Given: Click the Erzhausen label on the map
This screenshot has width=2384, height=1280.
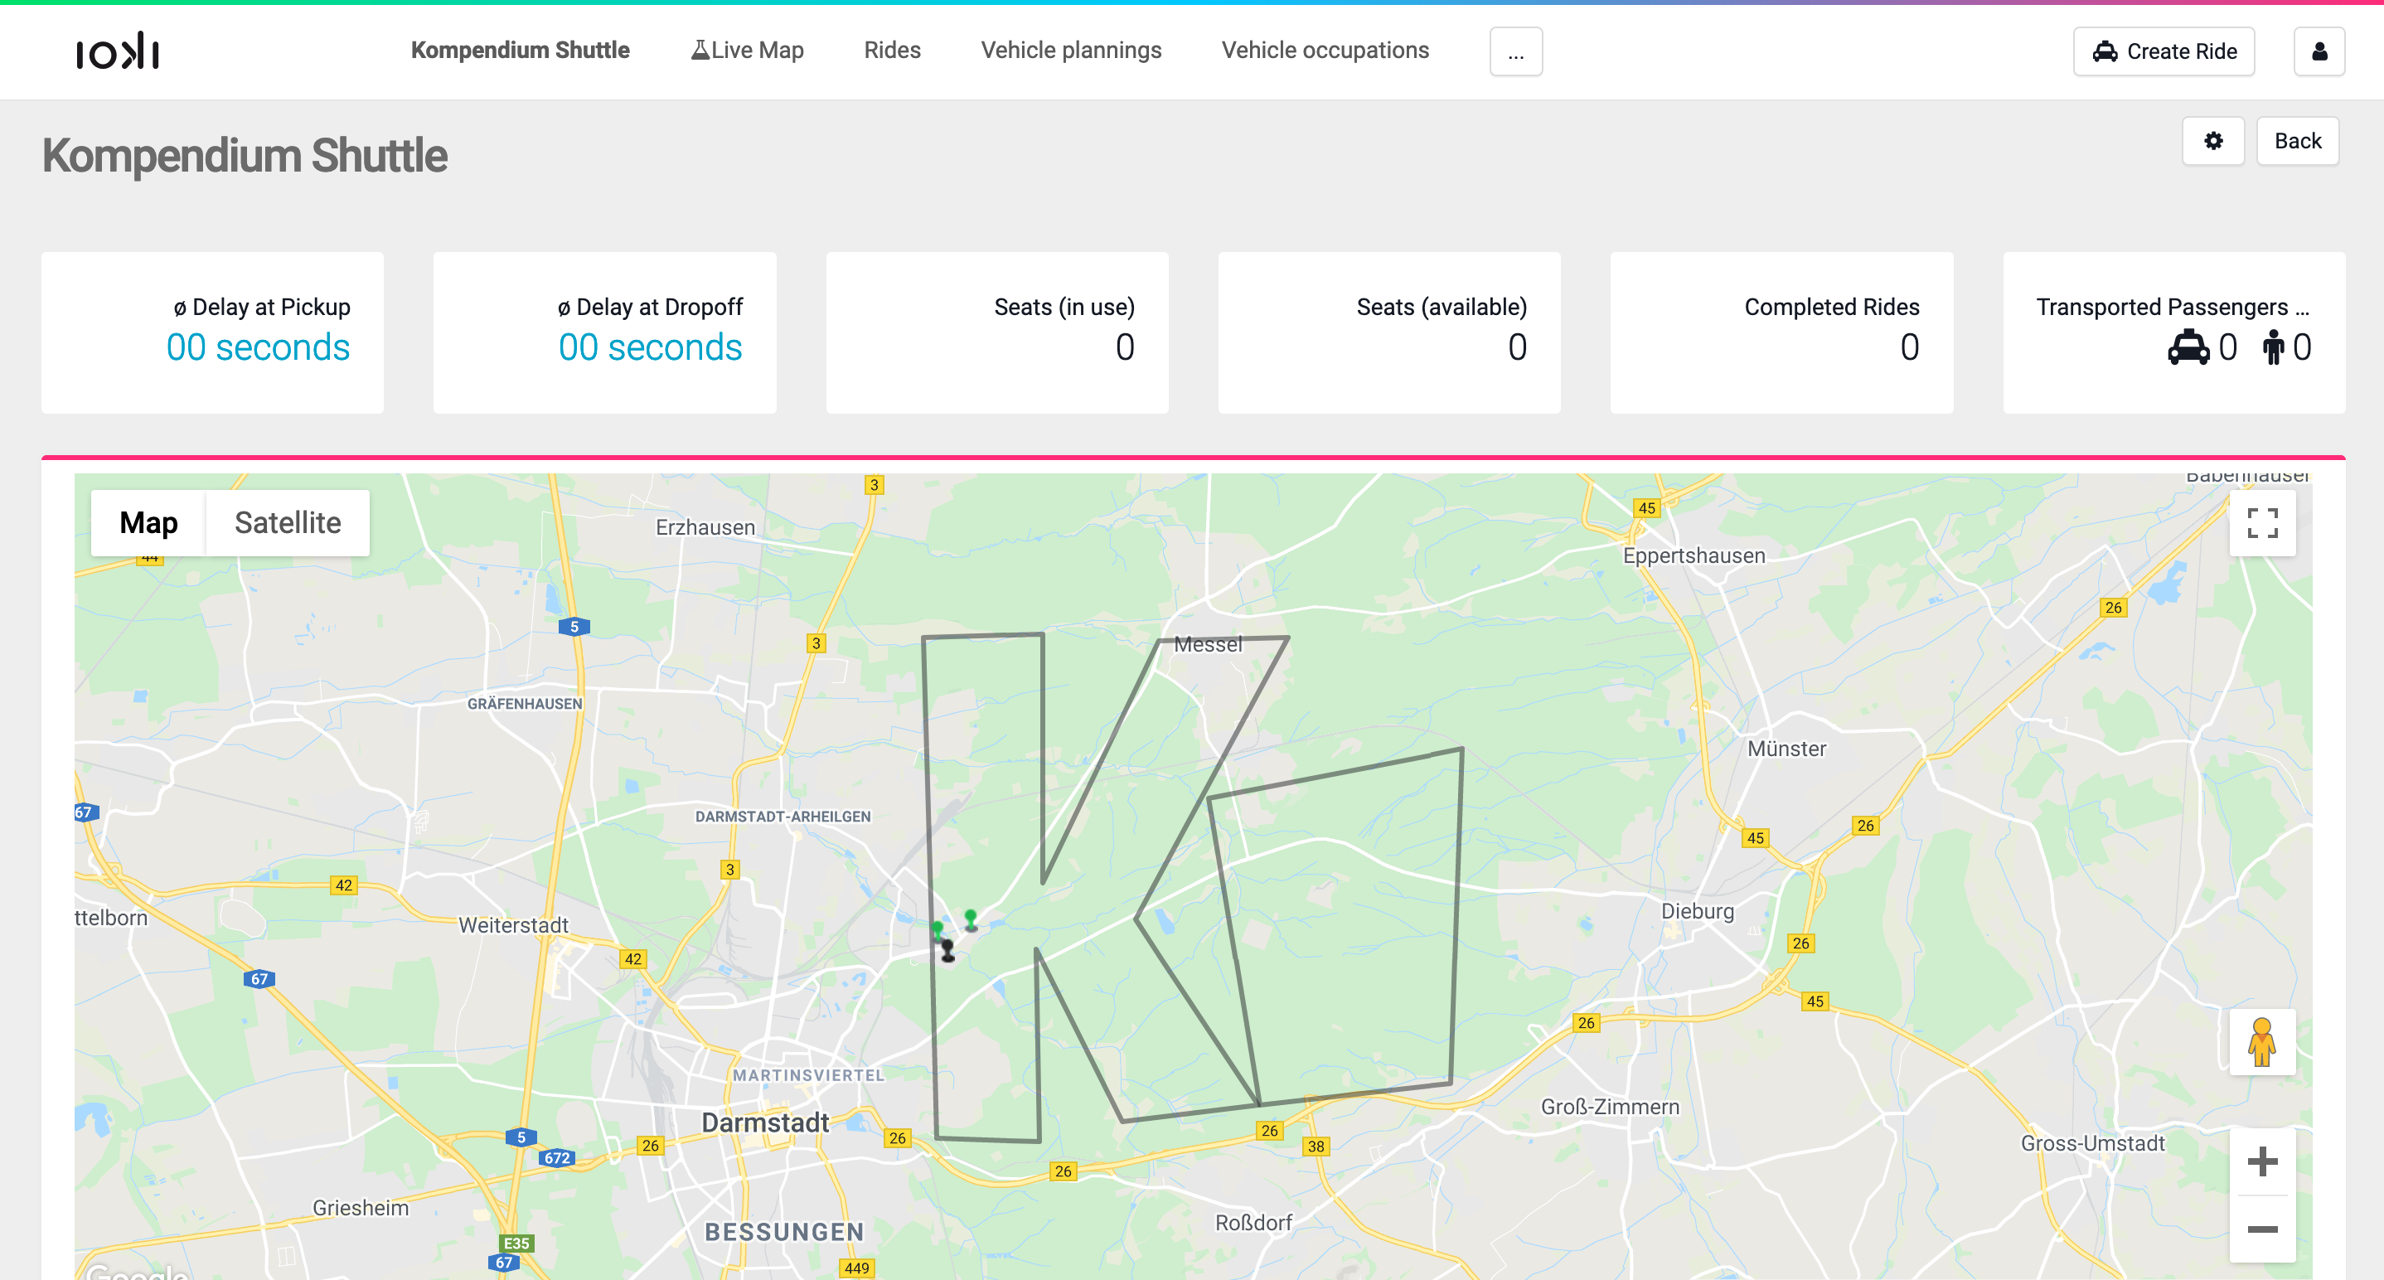Looking at the screenshot, I should click(705, 527).
